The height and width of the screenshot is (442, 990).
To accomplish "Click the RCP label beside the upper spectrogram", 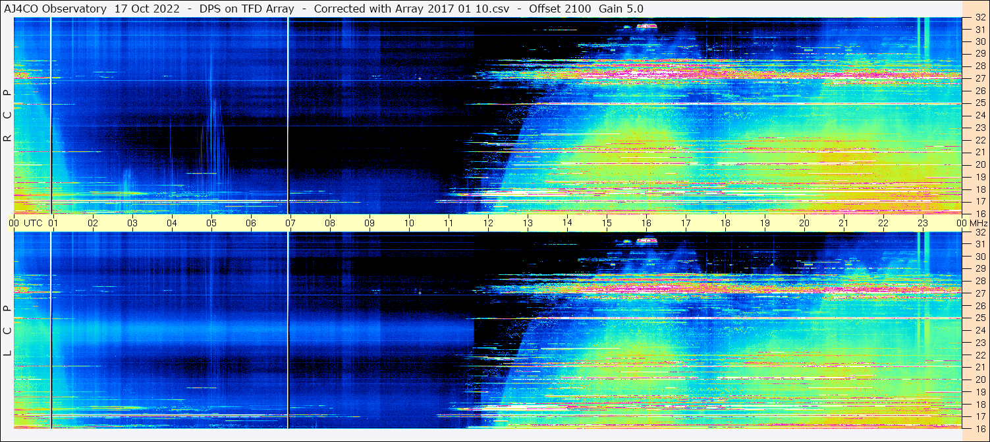I will click(x=7, y=115).
